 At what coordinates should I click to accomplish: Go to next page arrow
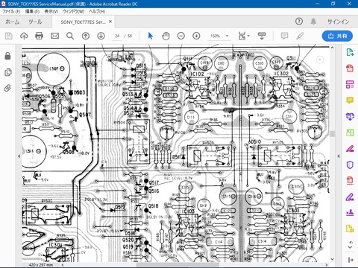101,36
